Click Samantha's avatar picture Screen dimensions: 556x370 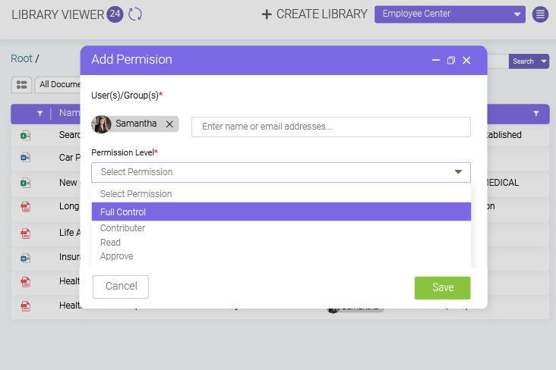102,124
